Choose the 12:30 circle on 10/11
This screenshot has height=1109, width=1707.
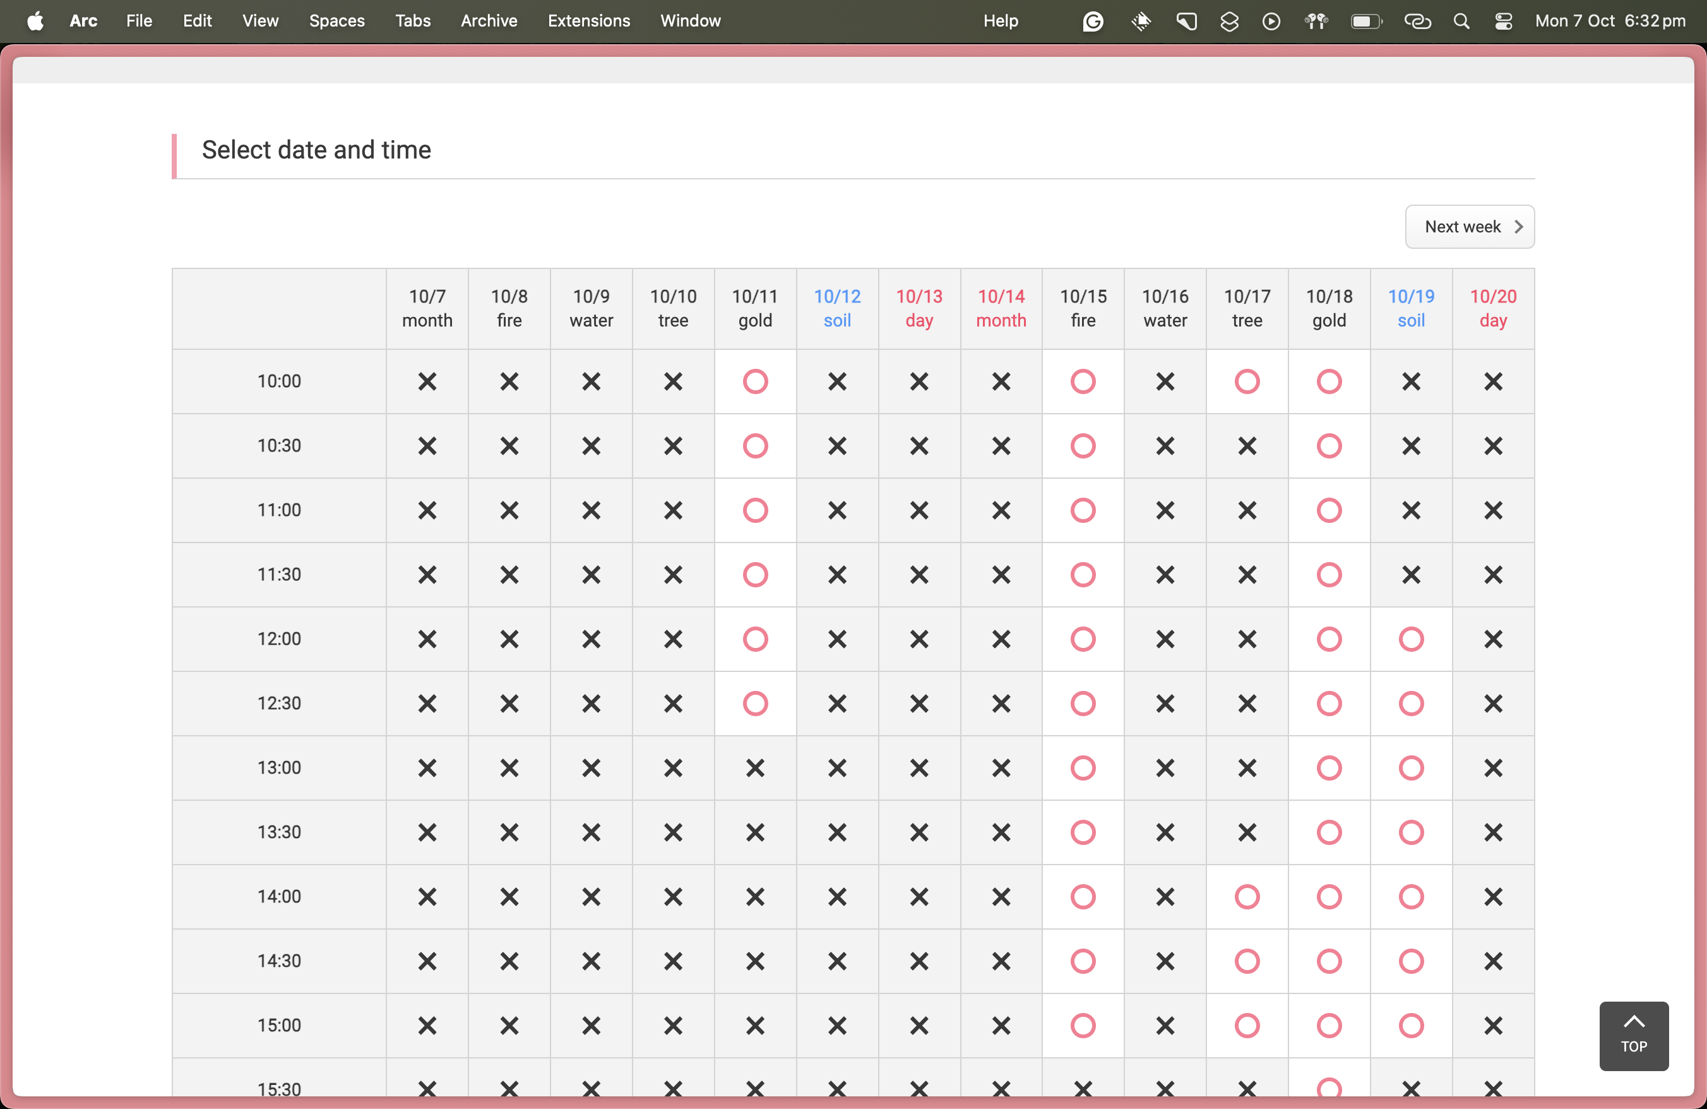point(754,703)
